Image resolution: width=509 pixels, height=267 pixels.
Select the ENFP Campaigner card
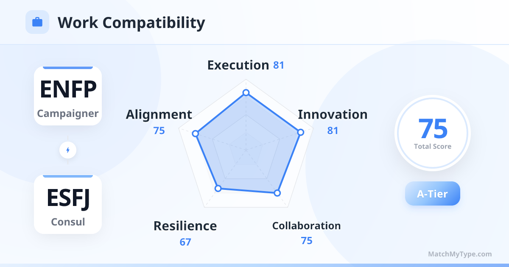pyautogui.click(x=68, y=96)
